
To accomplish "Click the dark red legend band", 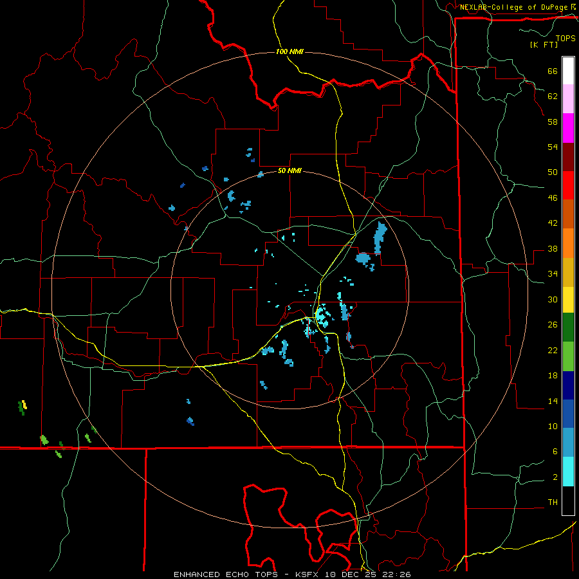I will pyautogui.click(x=568, y=157).
